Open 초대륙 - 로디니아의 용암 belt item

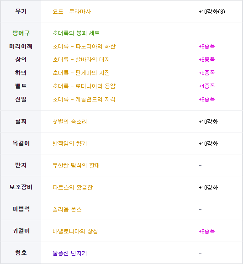(84, 86)
